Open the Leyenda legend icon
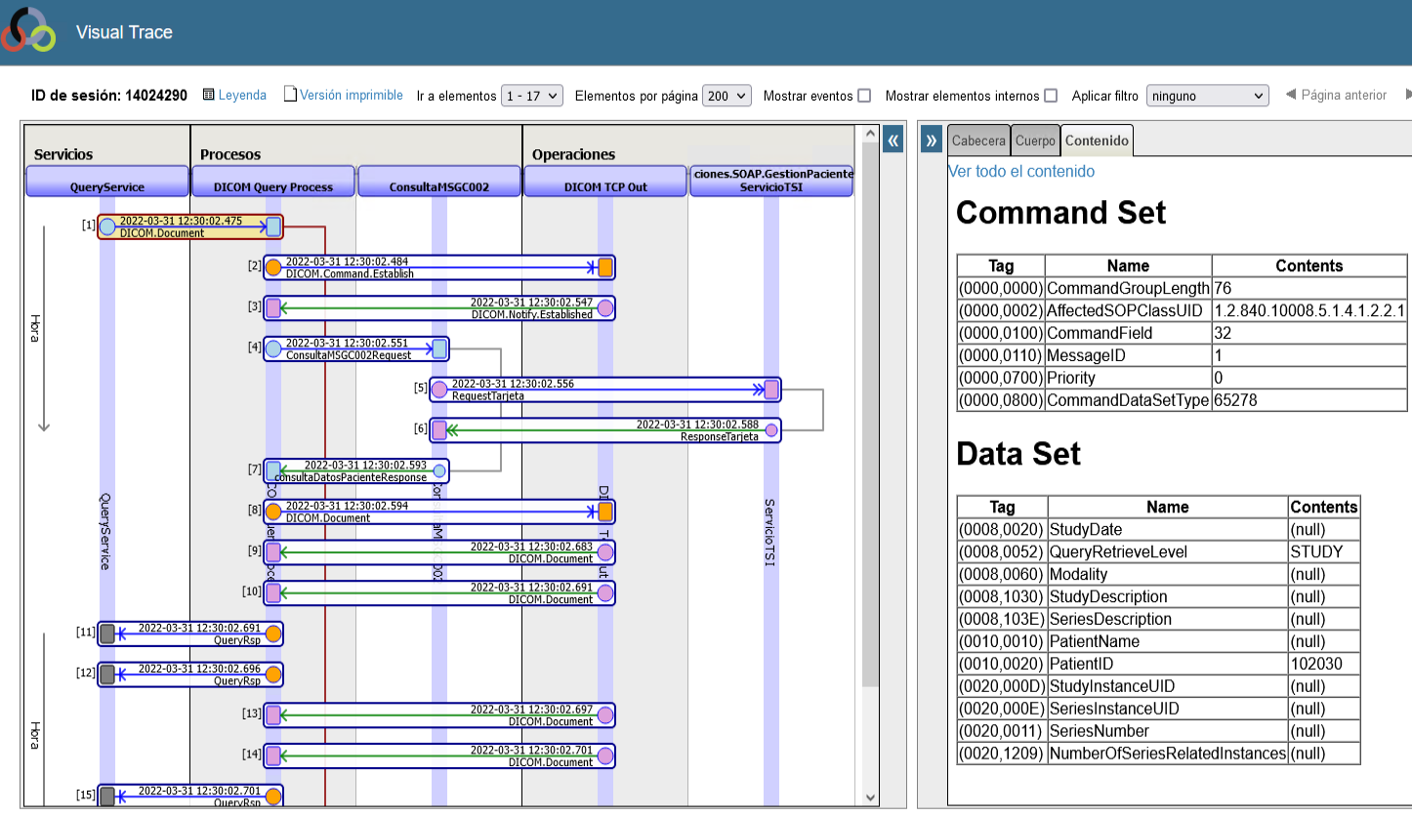Image resolution: width=1412 pixels, height=816 pixels. 208,96
